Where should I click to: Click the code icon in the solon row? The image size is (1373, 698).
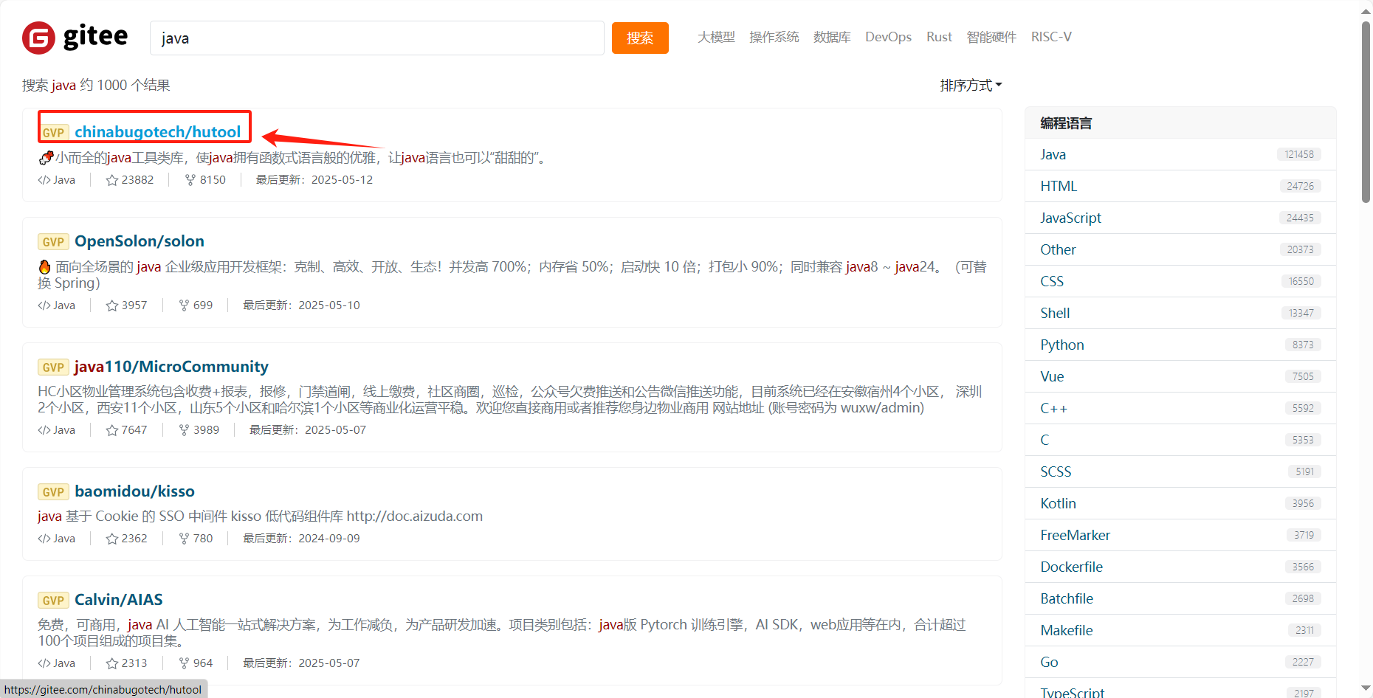click(x=44, y=305)
